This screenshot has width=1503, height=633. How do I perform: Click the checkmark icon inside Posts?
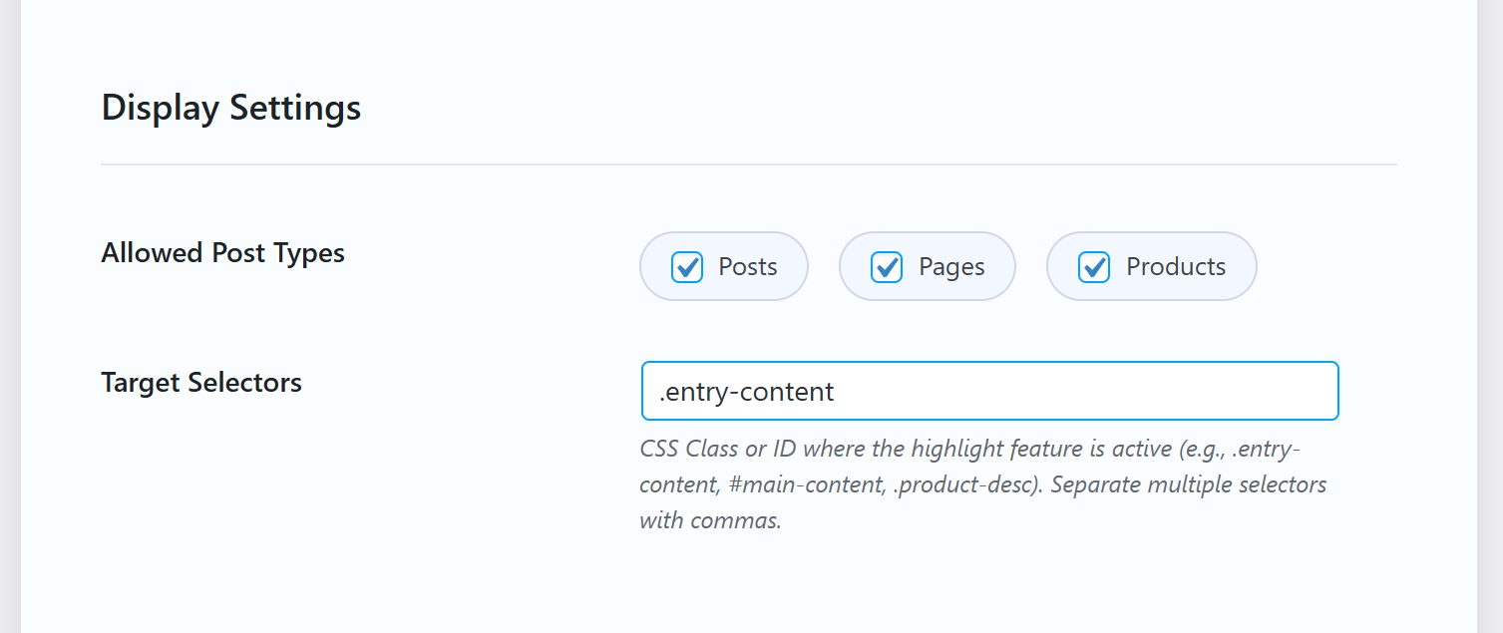686,266
